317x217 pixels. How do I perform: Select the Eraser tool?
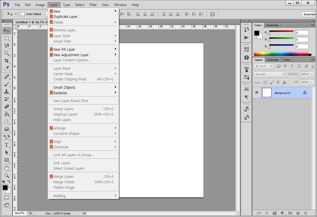[7, 107]
